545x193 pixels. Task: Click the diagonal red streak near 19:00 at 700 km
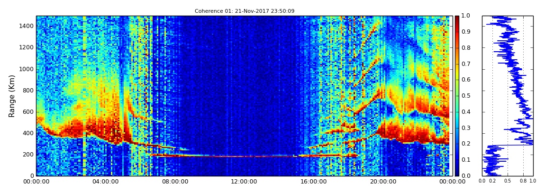367,102
